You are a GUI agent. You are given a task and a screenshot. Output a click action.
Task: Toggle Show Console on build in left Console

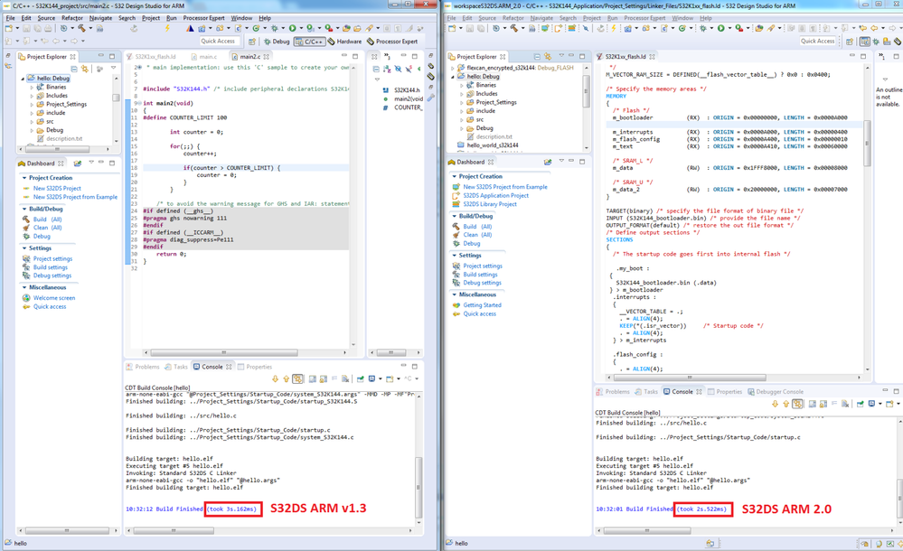[x=297, y=378]
